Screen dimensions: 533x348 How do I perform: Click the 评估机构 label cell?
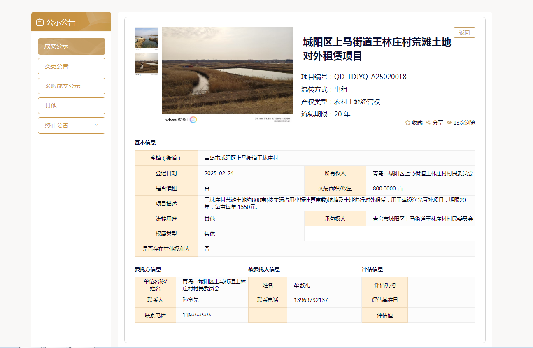385,285
